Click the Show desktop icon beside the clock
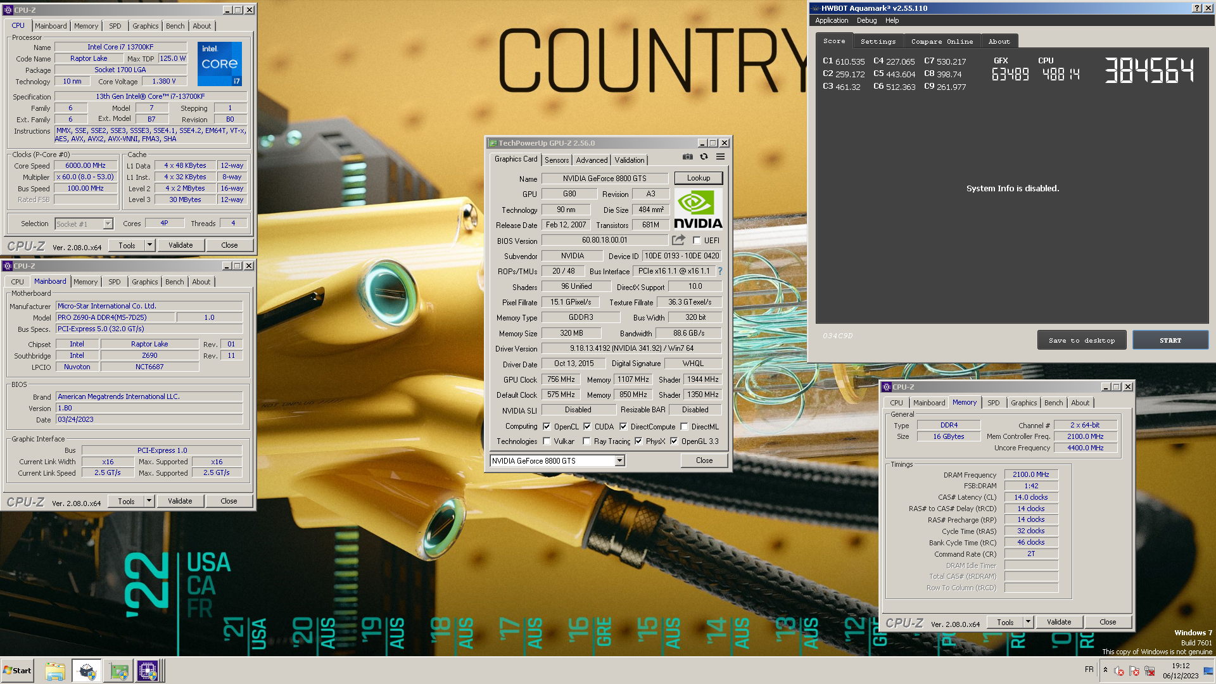The width and height of the screenshot is (1216, 684). point(1208,671)
